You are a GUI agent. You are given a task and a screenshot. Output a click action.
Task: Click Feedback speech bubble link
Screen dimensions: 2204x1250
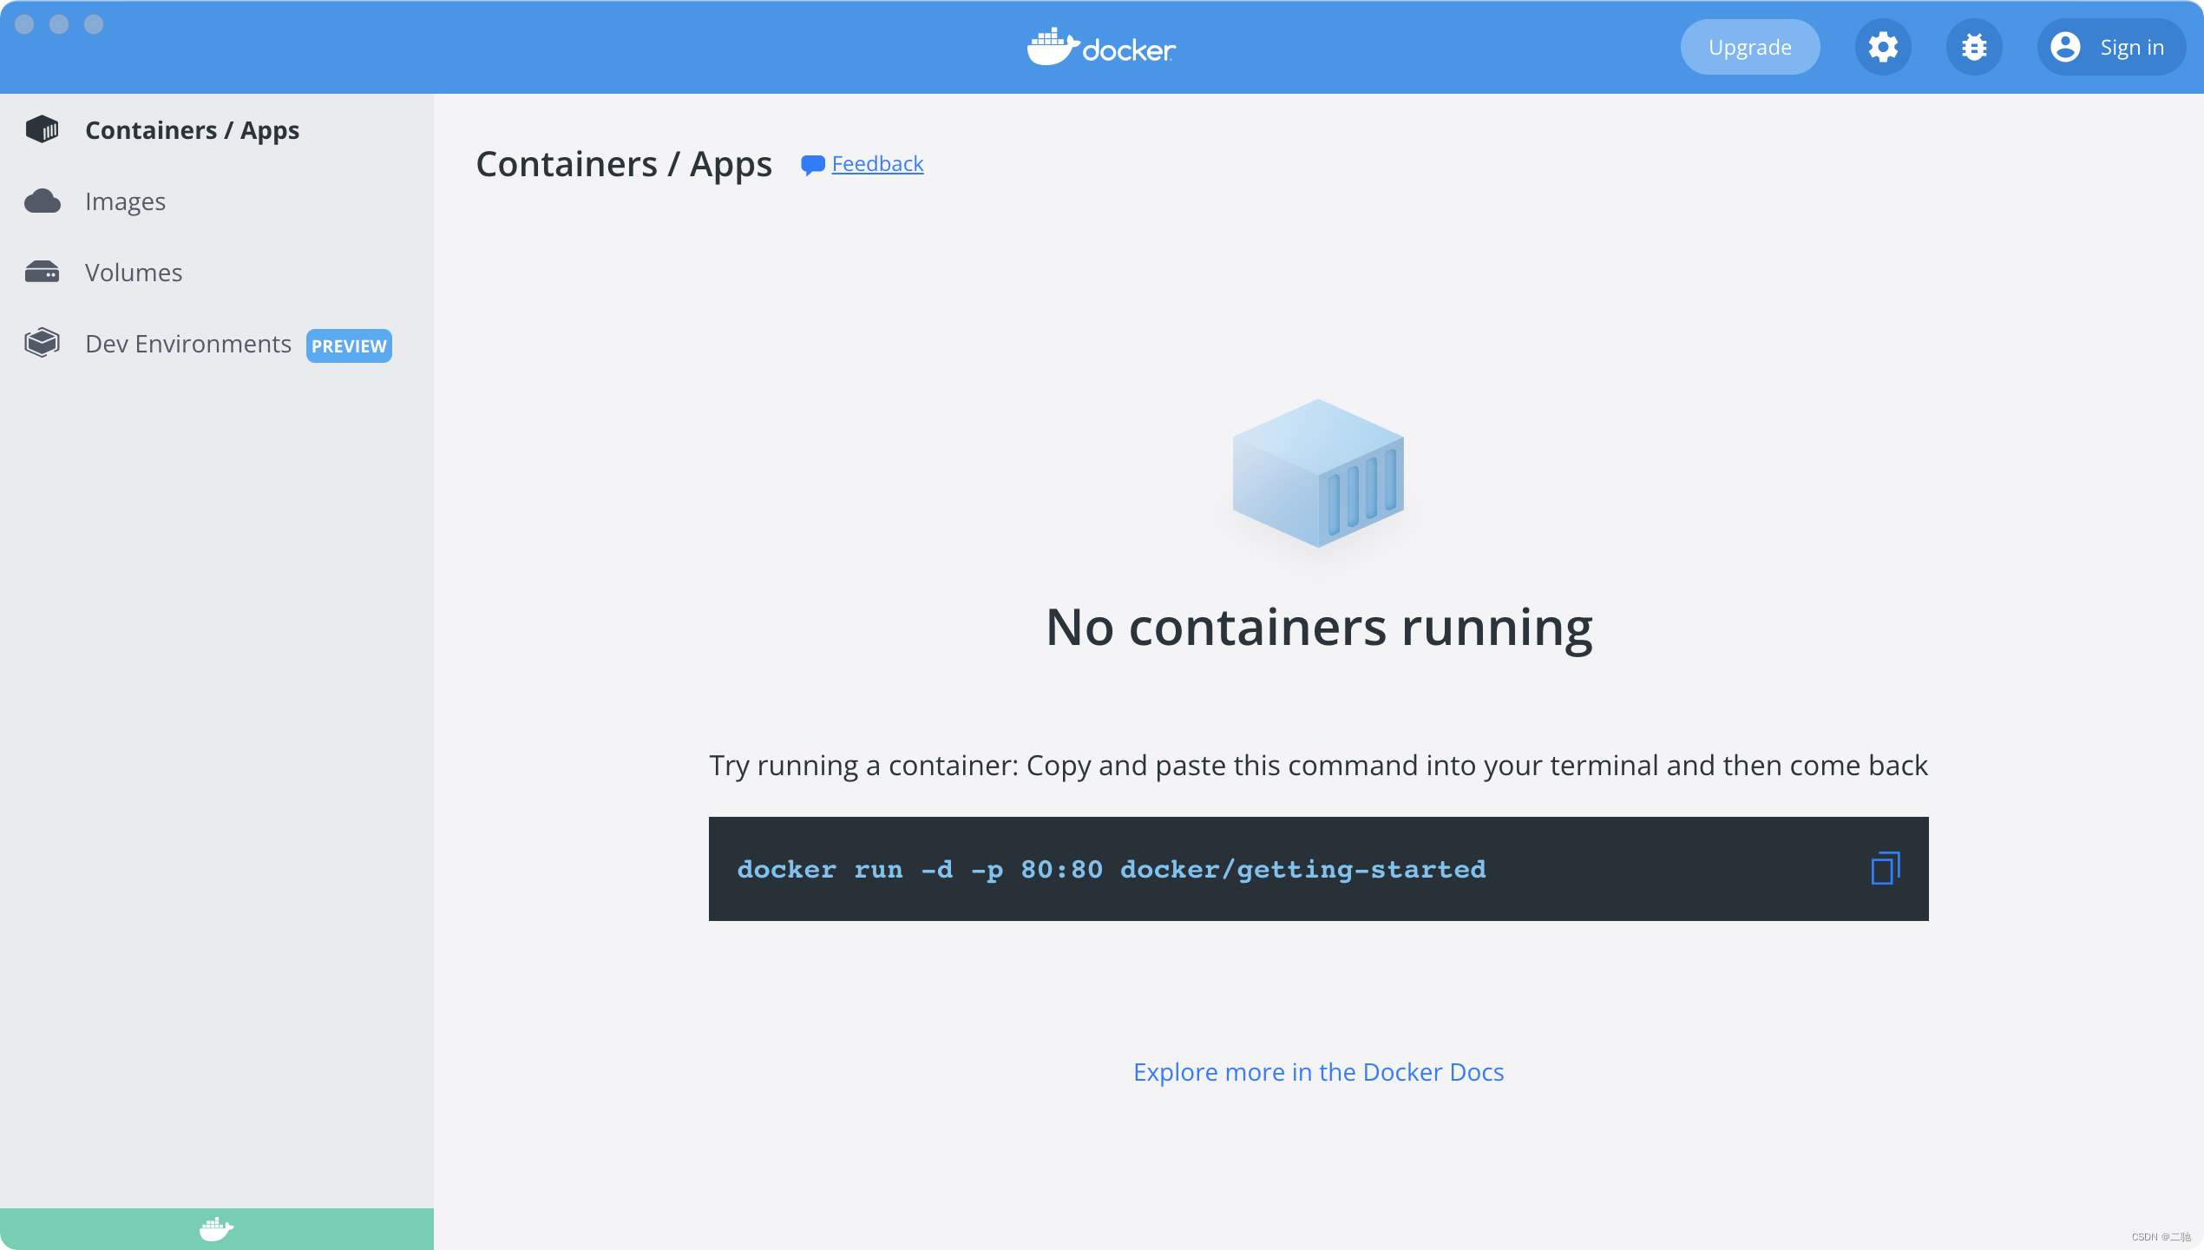coord(862,164)
